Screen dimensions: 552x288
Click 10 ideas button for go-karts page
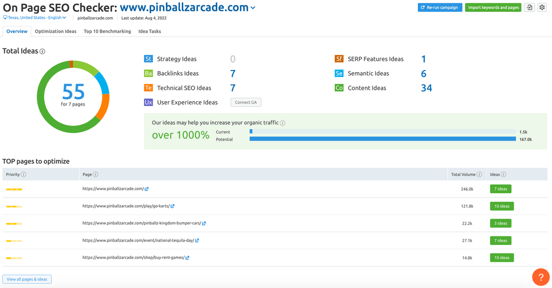[x=502, y=206]
